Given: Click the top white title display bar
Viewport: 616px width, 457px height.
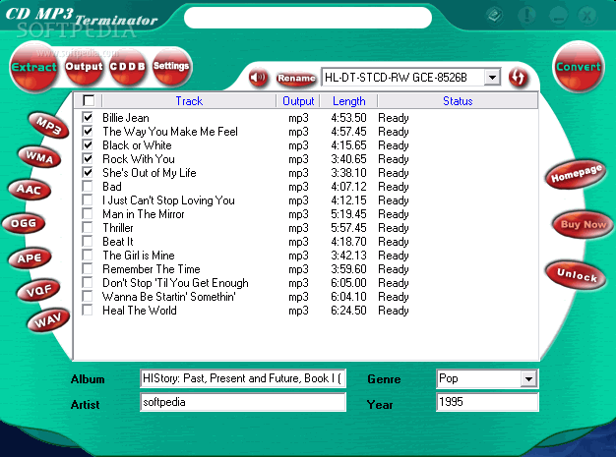Looking at the screenshot, I should [308, 18].
